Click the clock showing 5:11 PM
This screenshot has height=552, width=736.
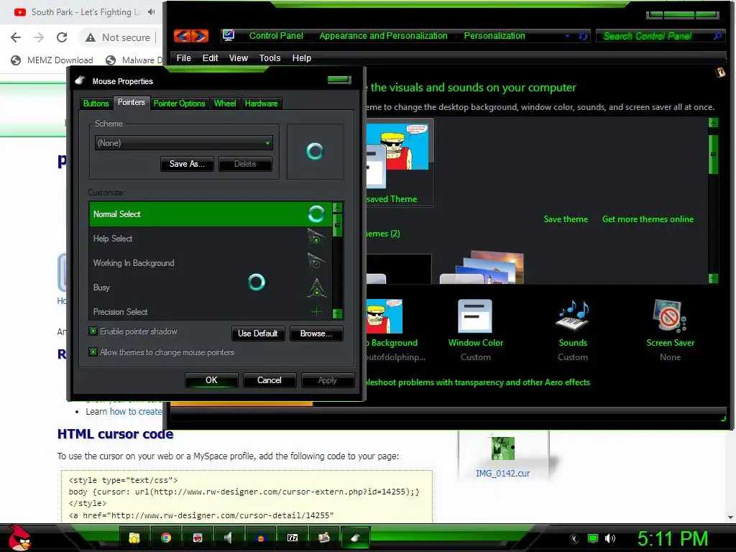pos(672,538)
